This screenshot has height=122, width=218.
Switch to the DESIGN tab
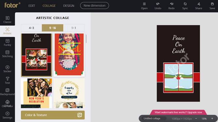(x=69, y=6)
